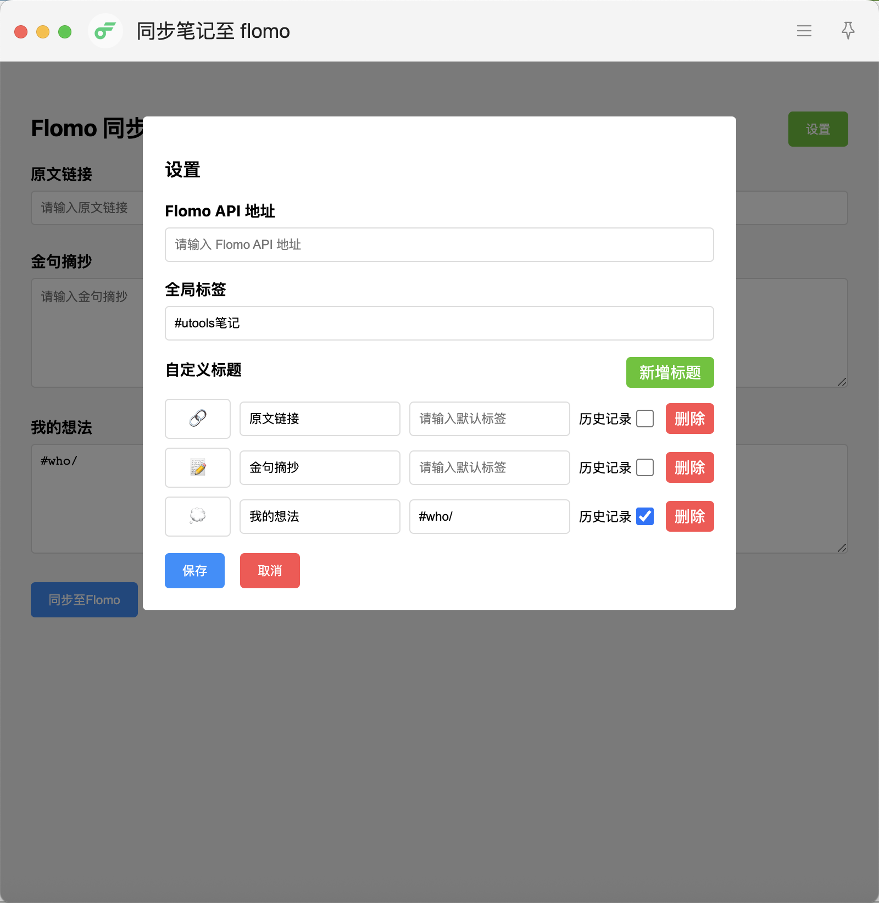Viewport: 879px width, 903px height.
Task: Click the memo pencil emoji icon box
Action: [x=198, y=467]
